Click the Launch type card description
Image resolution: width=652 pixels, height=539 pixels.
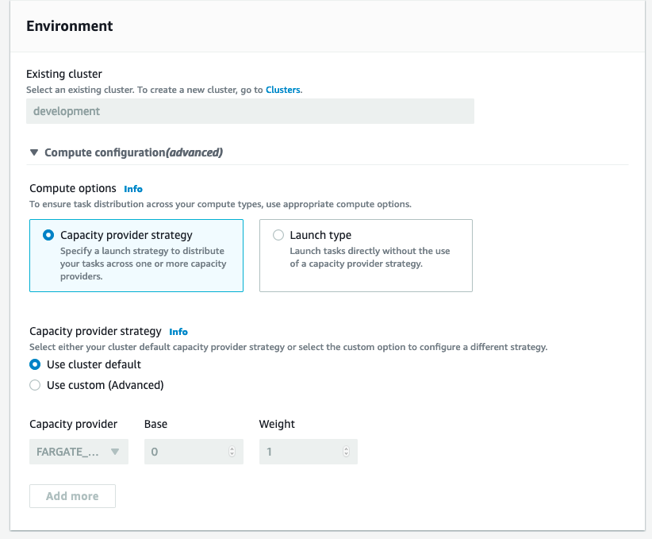(x=370, y=257)
